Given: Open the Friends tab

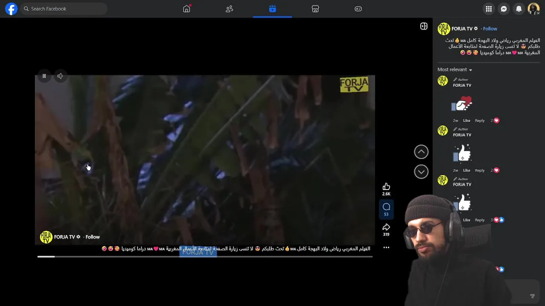Looking at the screenshot, I should [x=229, y=8].
